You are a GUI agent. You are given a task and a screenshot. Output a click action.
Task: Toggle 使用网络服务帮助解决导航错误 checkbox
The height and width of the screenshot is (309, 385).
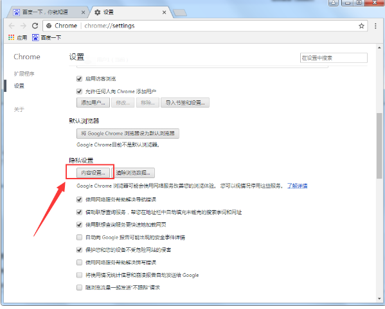79,200
